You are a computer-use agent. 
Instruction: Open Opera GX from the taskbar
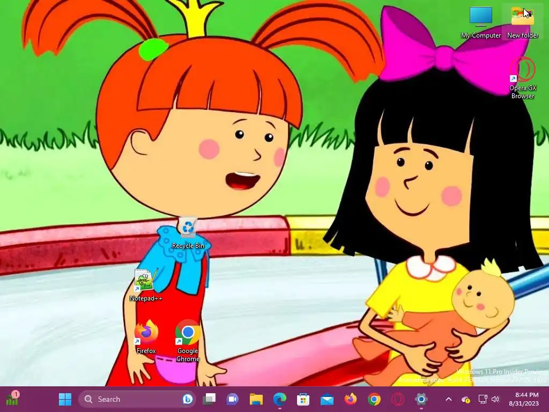pyautogui.click(x=398, y=399)
